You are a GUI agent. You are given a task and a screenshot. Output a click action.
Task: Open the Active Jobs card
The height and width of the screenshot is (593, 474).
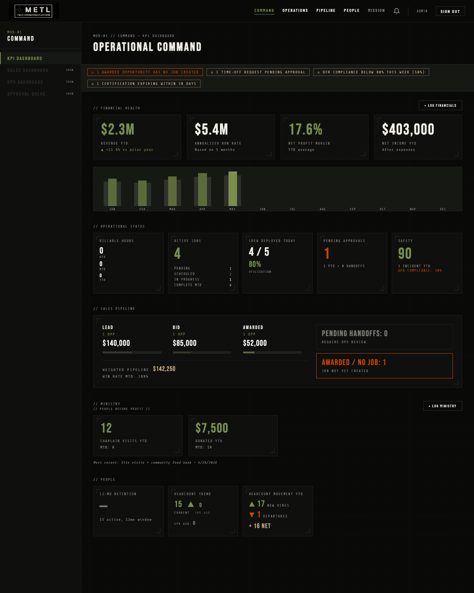click(203, 263)
